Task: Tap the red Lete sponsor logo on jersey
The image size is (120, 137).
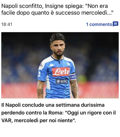Action: click(61, 72)
